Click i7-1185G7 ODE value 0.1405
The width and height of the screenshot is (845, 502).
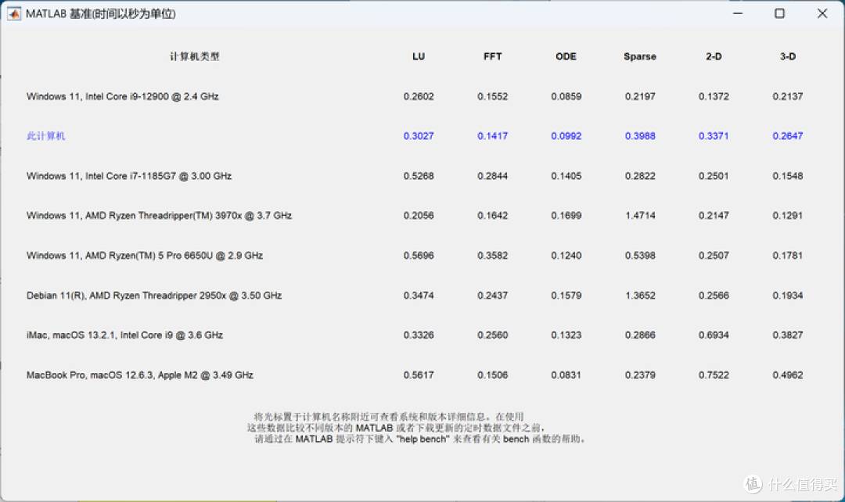(566, 176)
